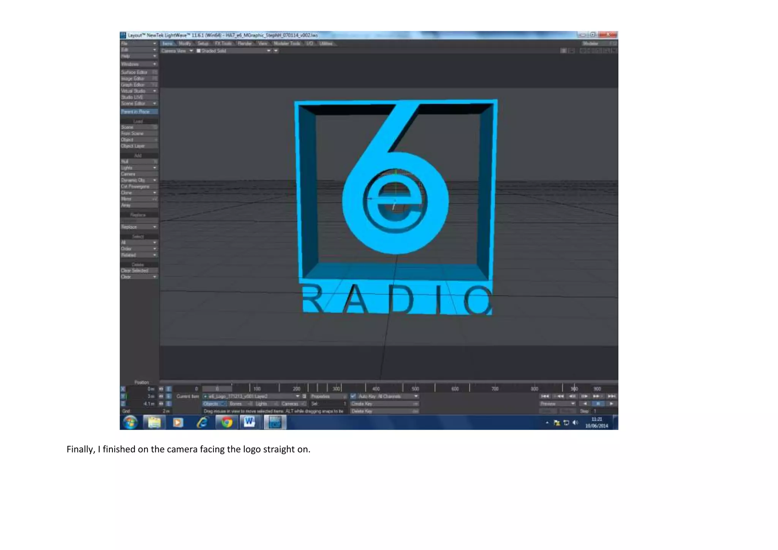778x550 pixels.
Task: Open the Items tab
Action: [x=168, y=44]
